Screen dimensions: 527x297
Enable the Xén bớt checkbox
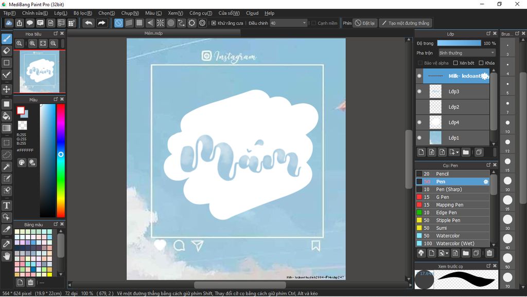455,63
